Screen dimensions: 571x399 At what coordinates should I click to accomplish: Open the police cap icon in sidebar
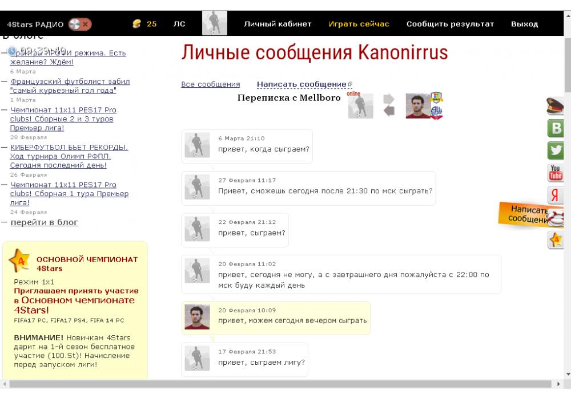click(556, 105)
